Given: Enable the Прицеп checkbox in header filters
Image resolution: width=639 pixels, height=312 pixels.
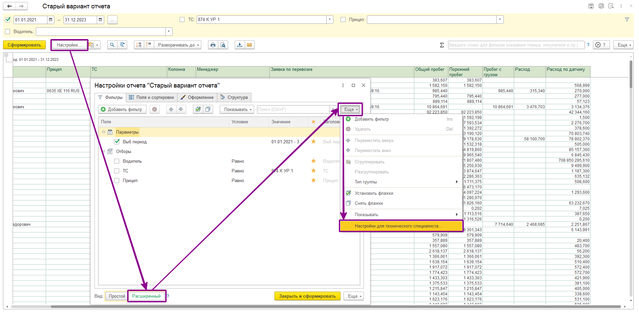Looking at the screenshot, I should click(x=343, y=20).
